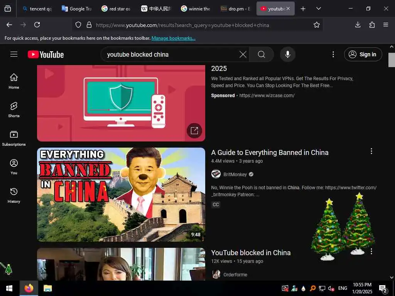Switch to the Google Translate tab

[77, 9]
